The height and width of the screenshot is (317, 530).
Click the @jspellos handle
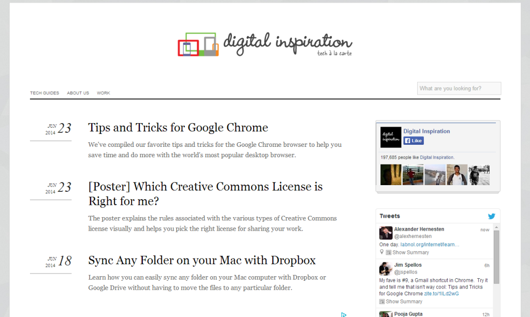pos(406,272)
